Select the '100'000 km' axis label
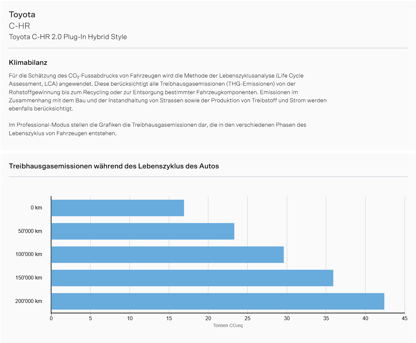Viewport: 416px width, 343px height. (29, 254)
